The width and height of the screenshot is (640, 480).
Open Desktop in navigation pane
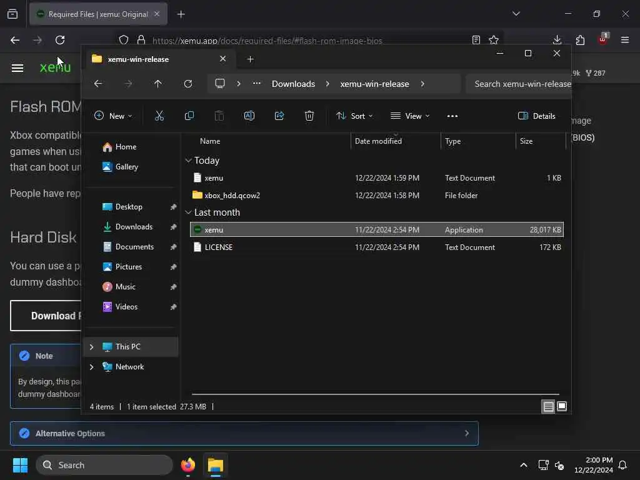(131, 207)
